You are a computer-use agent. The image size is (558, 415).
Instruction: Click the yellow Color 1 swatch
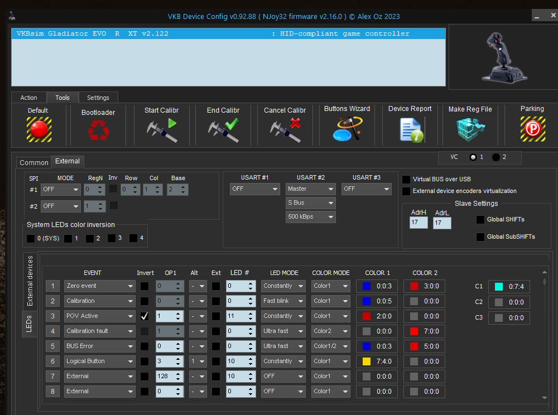(367, 361)
